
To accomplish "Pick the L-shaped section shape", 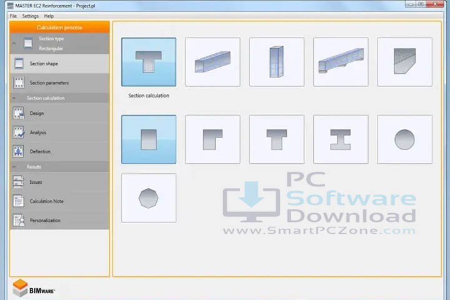I will [212, 139].
